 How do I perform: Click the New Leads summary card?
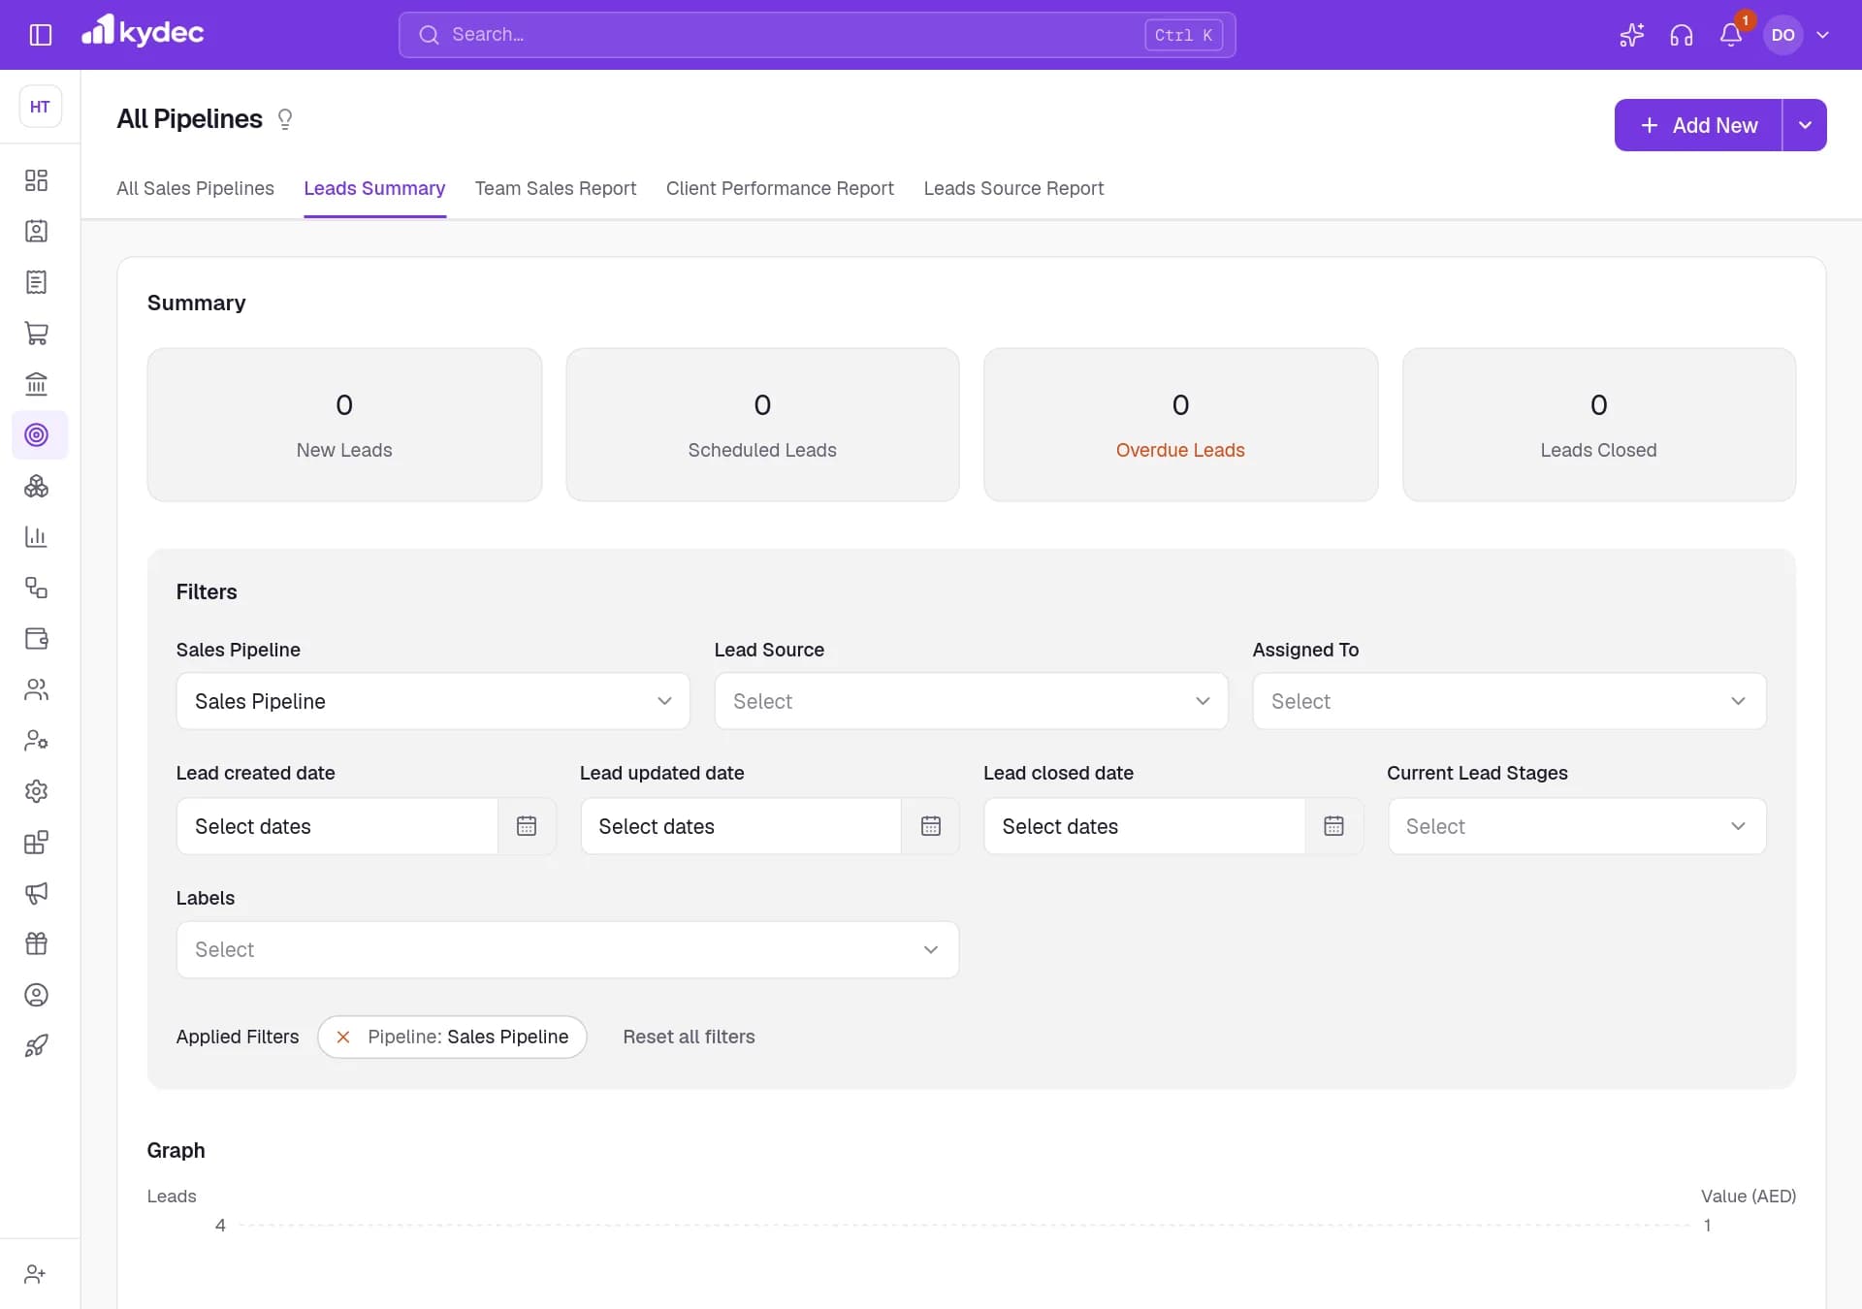[x=344, y=425]
